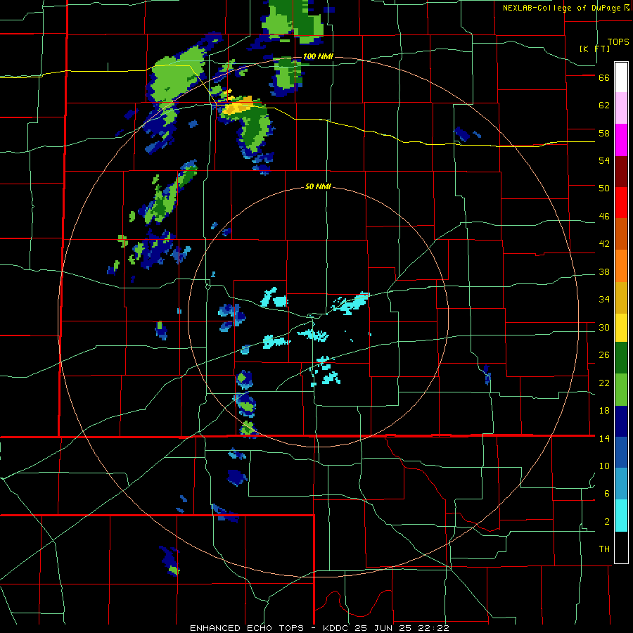Select the bright red legend swatch
The image size is (633, 633).
tap(621, 203)
